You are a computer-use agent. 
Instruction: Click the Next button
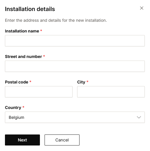coord(22,140)
